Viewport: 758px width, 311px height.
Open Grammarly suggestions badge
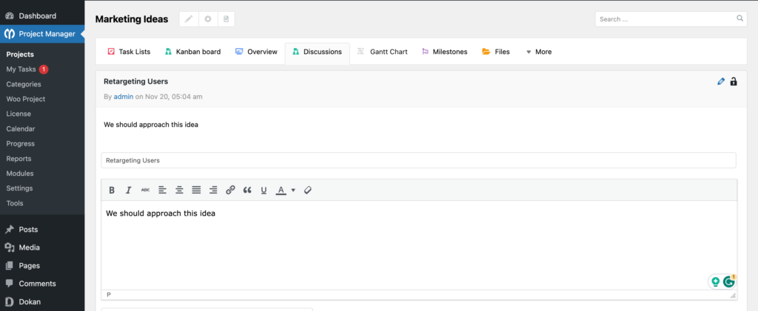(729, 282)
